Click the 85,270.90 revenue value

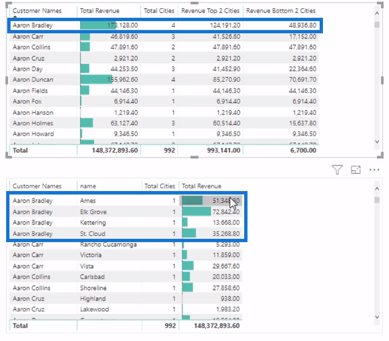[x=226, y=79]
